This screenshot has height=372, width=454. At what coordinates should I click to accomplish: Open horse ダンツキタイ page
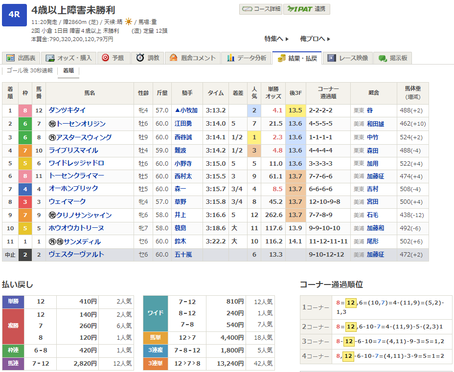pyautogui.click(x=67, y=110)
